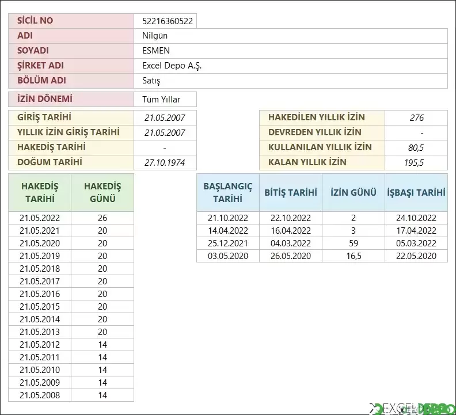Select hakediş date 21.05.2014

[40, 319]
